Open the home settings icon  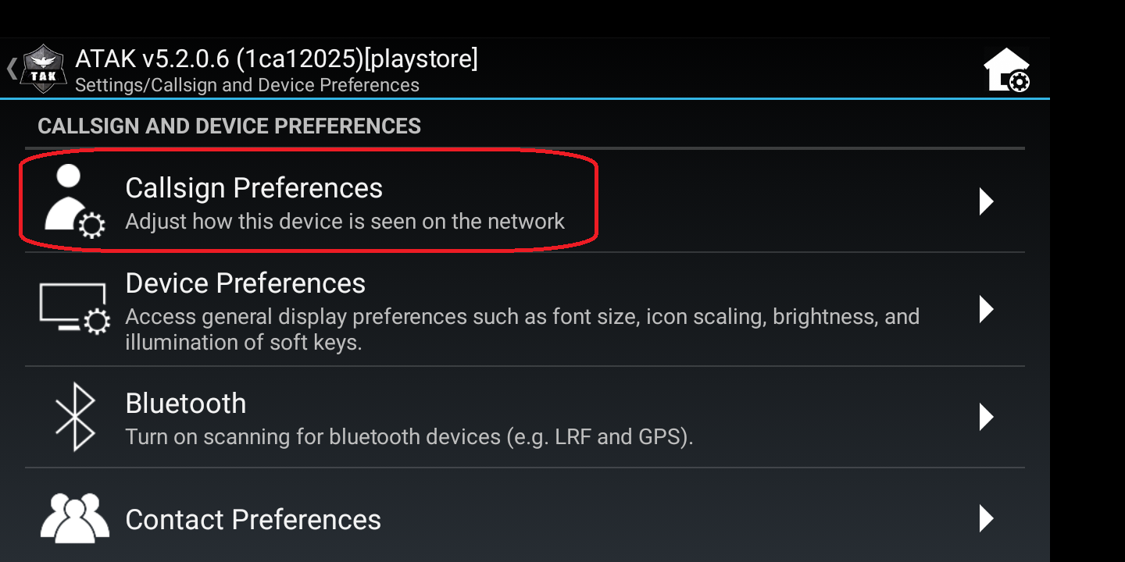(x=1006, y=70)
